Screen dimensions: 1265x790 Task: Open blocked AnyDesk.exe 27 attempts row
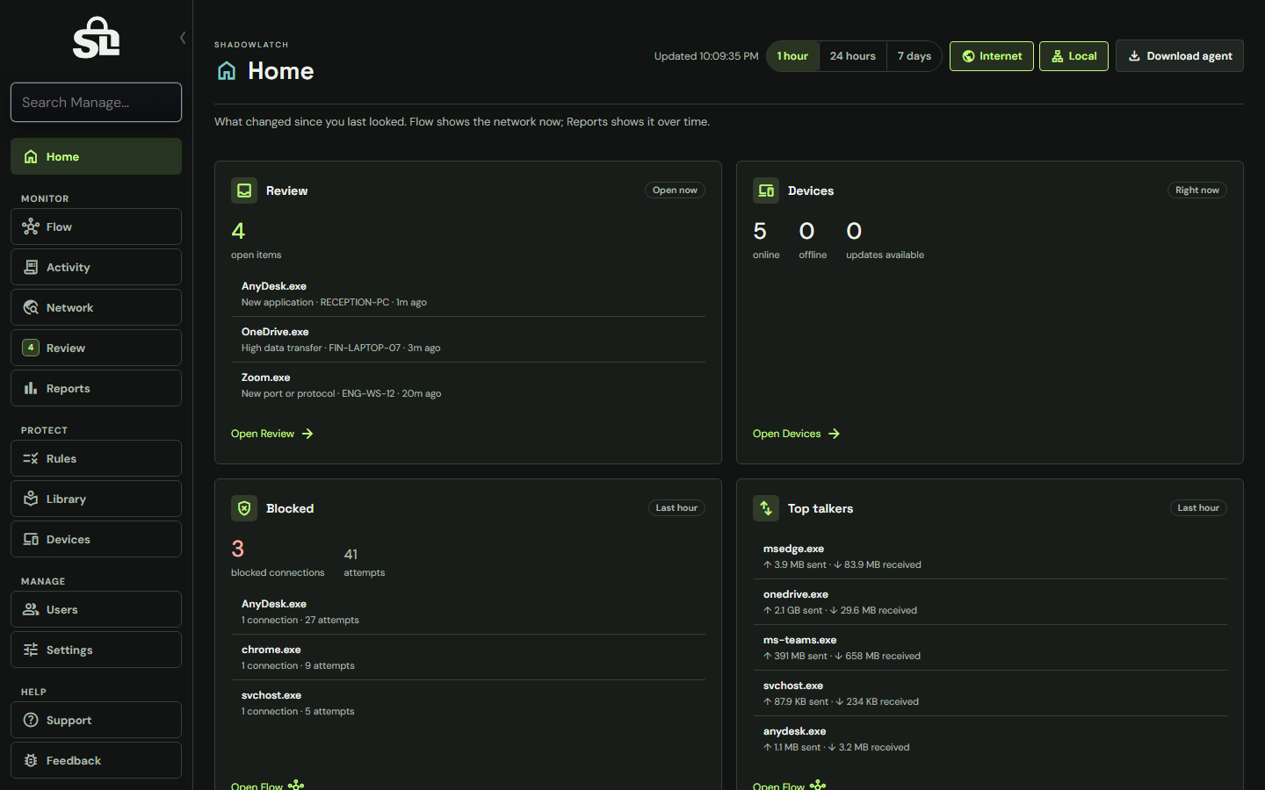(x=468, y=612)
